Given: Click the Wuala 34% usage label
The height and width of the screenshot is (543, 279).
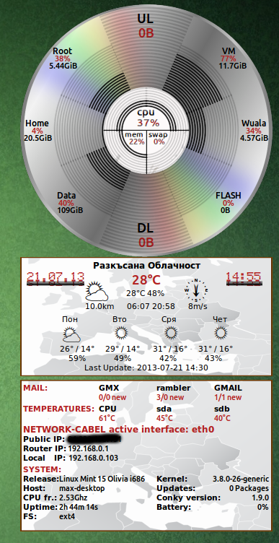Looking at the screenshot, I should [254, 131].
